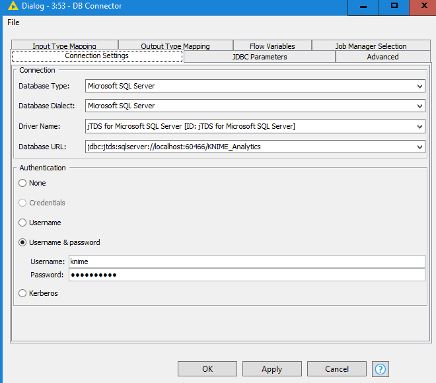Maximize the DB Connector dialog window
Image resolution: width=436 pixels, height=383 pixels.
[x=394, y=7]
